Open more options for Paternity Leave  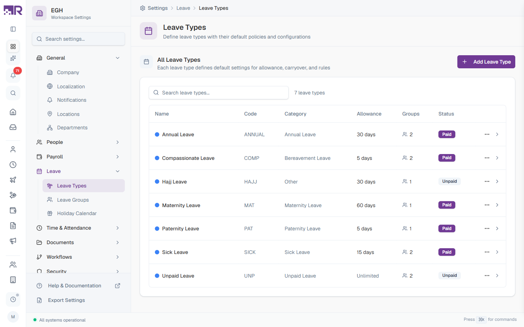487,229
